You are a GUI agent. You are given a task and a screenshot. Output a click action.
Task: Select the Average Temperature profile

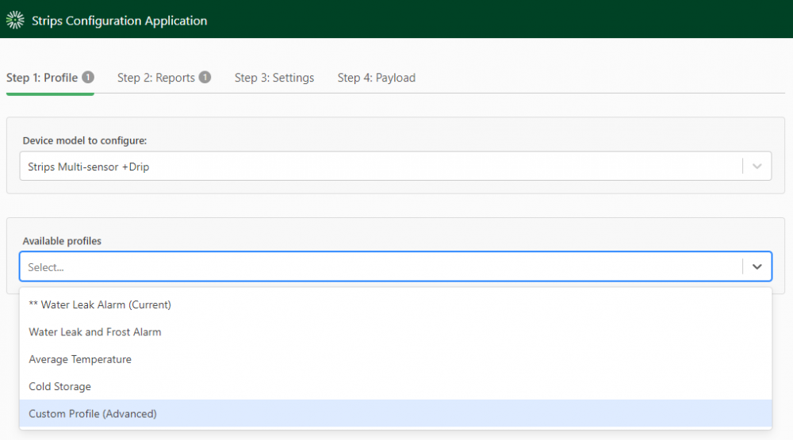click(396, 359)
